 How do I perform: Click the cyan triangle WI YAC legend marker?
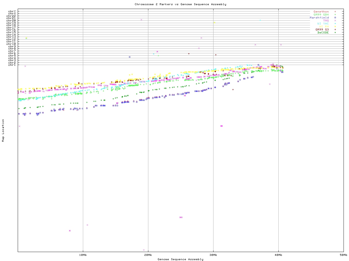pos(335,24)
